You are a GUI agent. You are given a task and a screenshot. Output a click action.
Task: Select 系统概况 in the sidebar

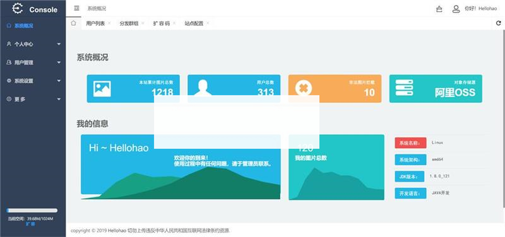[33, 26]
